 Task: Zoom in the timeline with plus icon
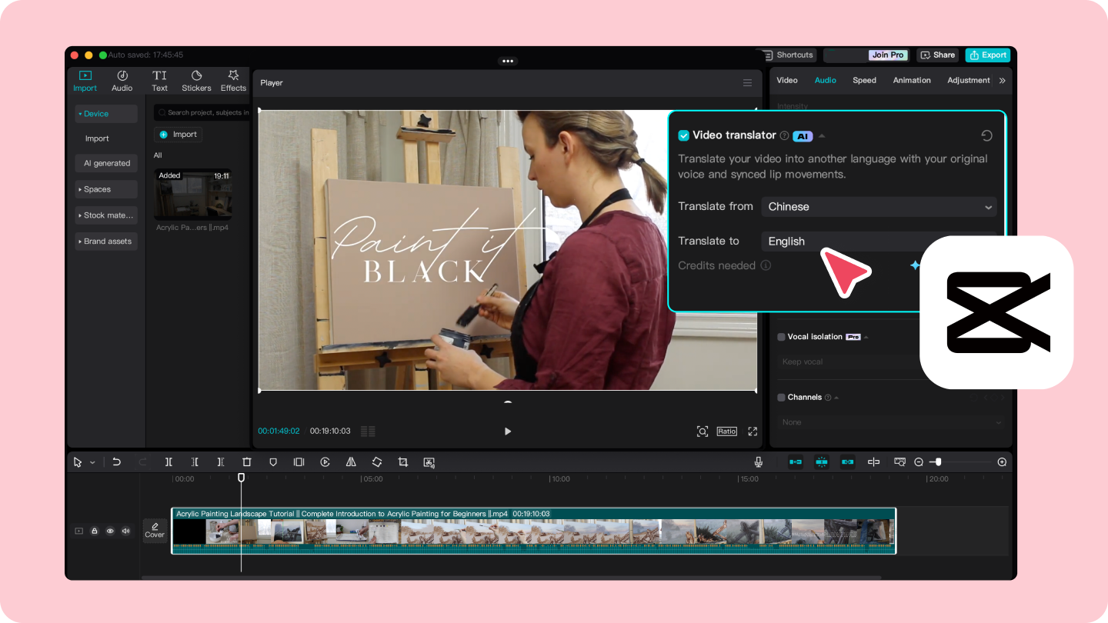point(1002,462)
